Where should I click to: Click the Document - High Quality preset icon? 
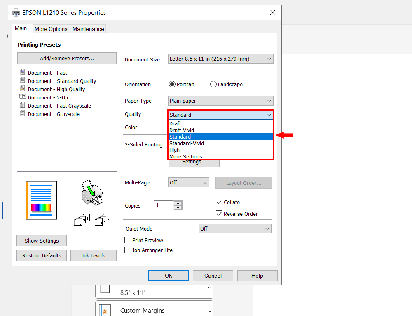pos(23,89)
